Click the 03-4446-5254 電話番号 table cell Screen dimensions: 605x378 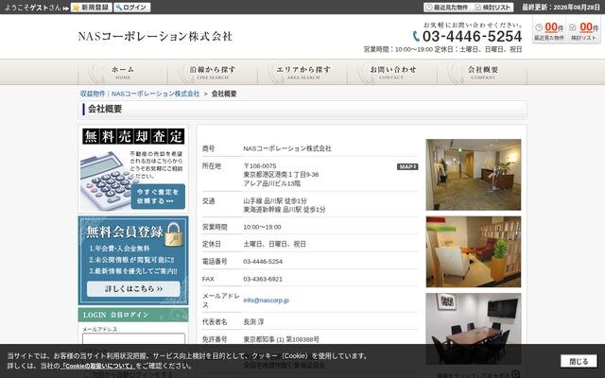pyautogui.click(x=263, y=262)
